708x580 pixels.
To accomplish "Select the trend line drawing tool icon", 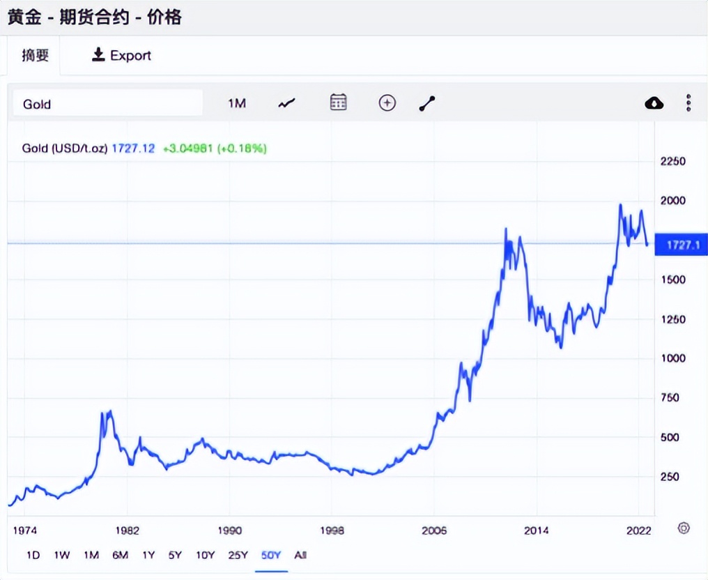I will tap(426, 102).
